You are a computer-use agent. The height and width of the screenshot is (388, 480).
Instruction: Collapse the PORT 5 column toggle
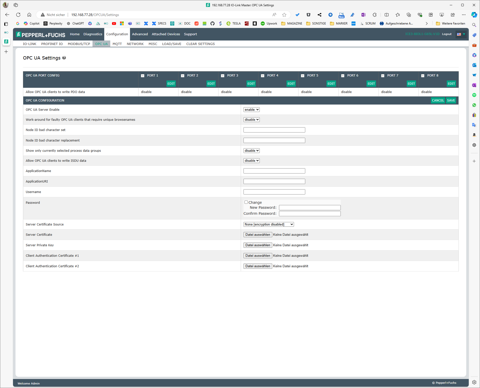tap(303, 76)
